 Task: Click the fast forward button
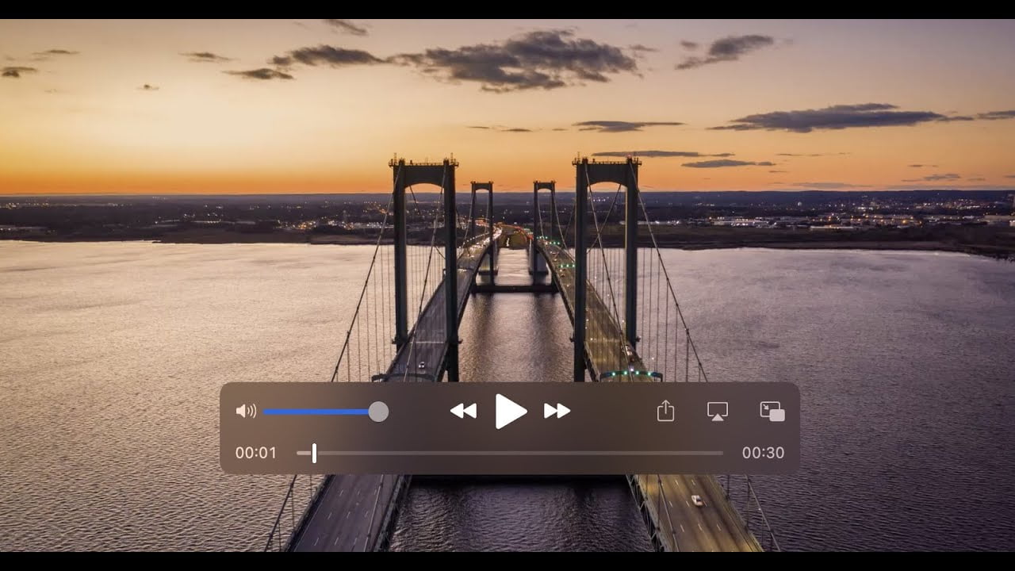tap(557, 411)
